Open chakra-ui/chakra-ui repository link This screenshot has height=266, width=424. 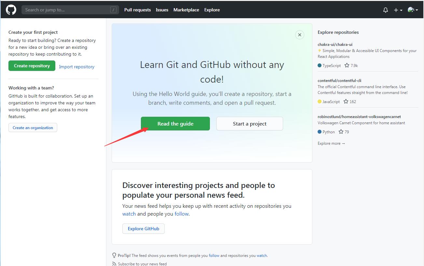coord(335,45)
